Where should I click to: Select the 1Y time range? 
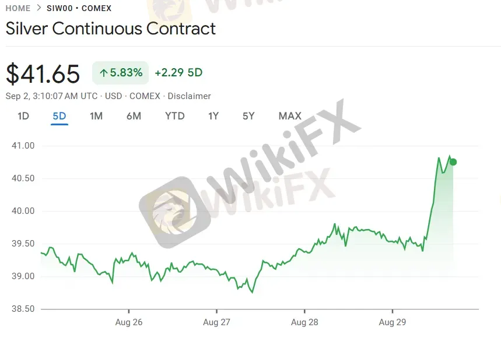(213, 116)
